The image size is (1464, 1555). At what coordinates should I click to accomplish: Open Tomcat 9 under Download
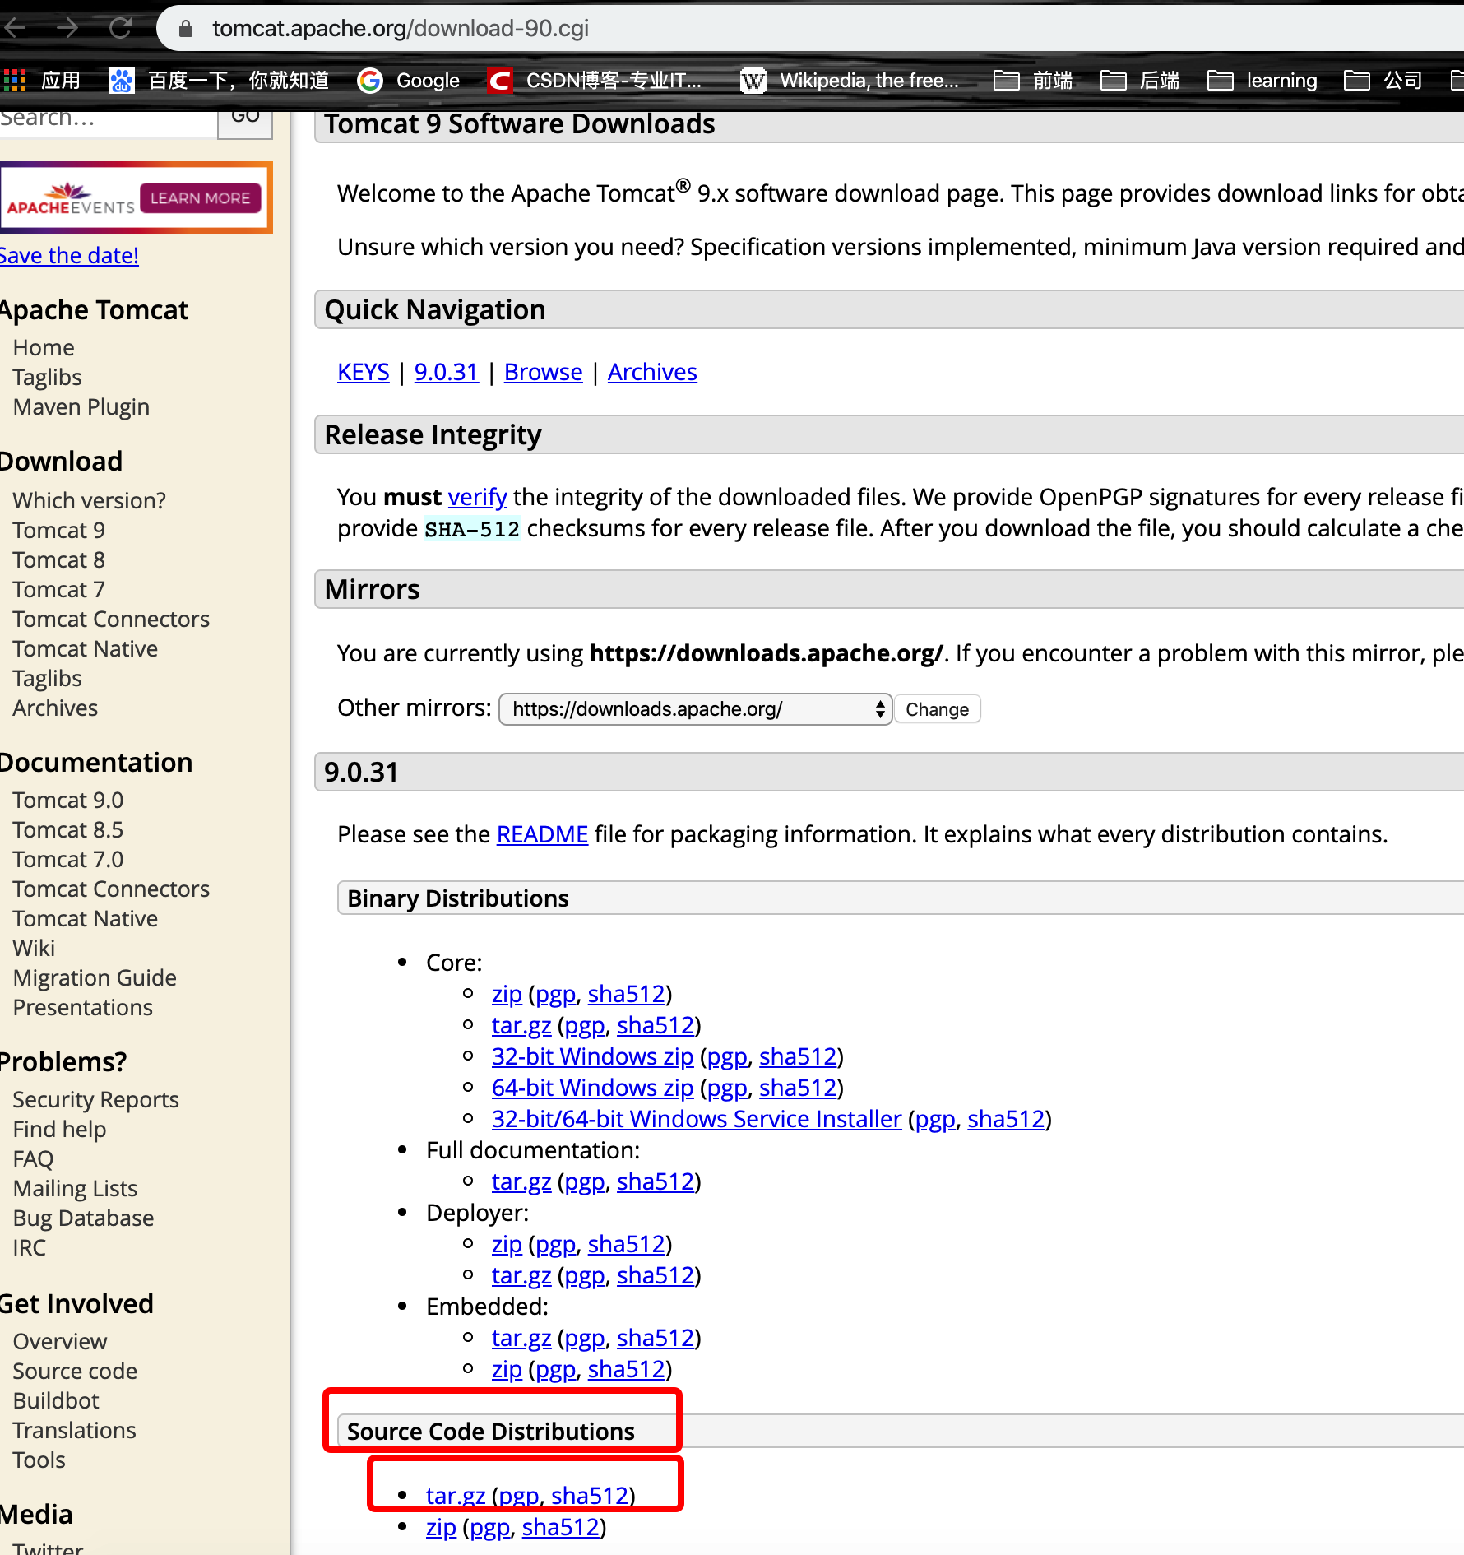point(59,530)
